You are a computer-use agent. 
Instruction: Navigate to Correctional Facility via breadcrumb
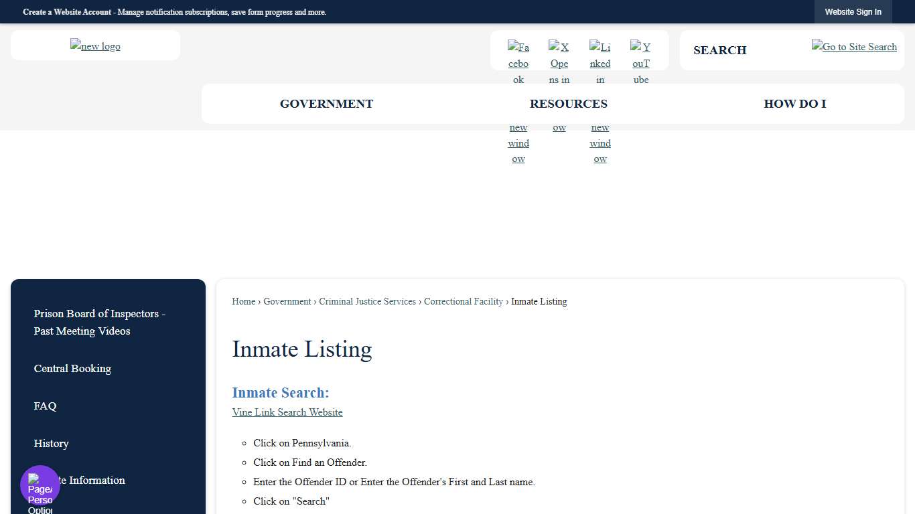[464, 301]
